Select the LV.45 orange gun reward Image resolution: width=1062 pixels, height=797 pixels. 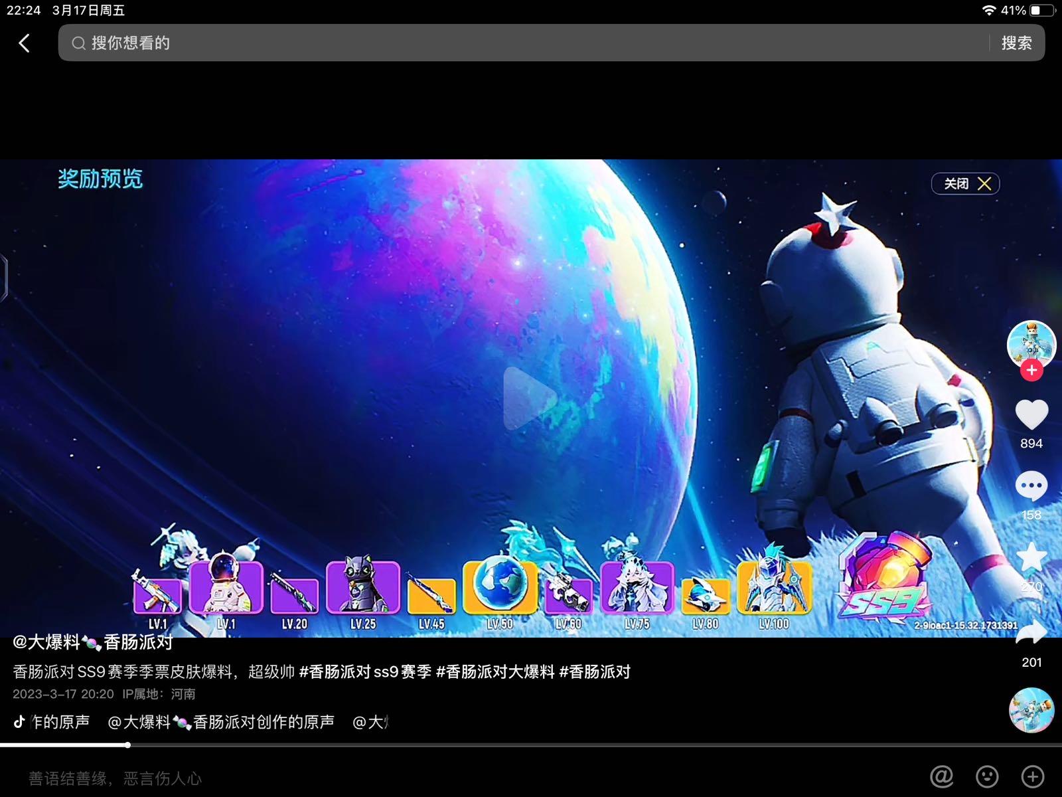tap(431, 594)
